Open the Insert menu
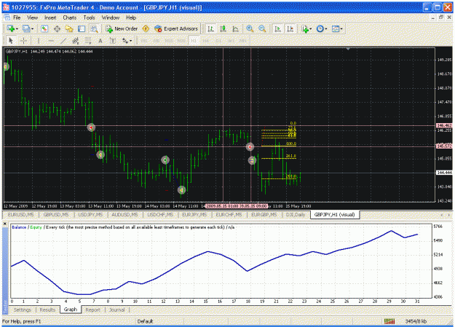 pyautogui.click(x=50, y=17)
